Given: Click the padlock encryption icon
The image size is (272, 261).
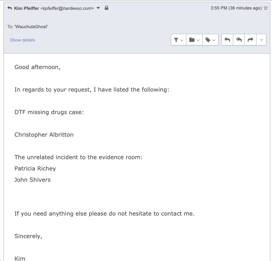Looking at the screenshot, I should coord(106,8).
